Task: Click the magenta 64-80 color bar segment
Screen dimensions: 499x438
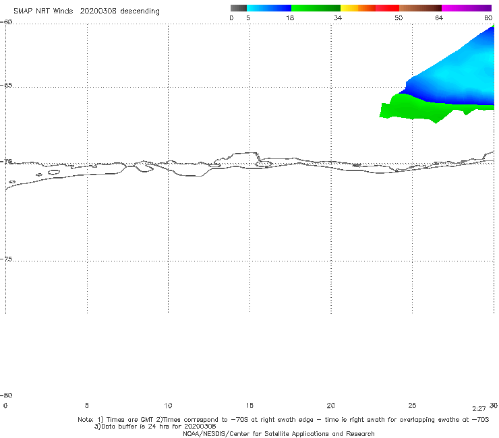Action: coord(467,8)
